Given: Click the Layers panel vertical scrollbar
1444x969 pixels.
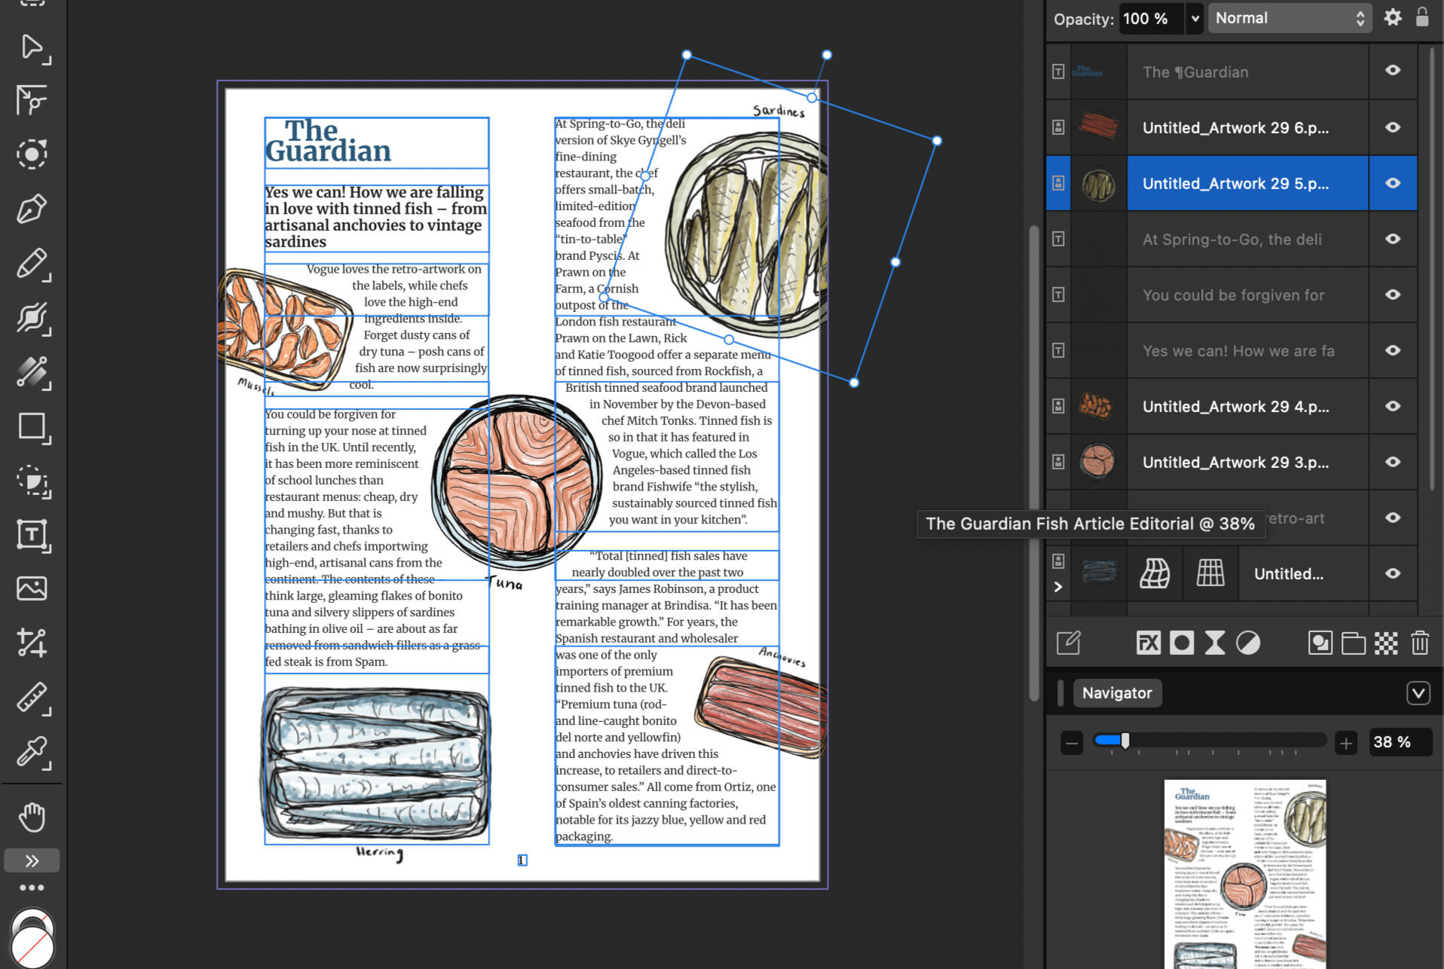Looking at the screenshot, I should coord(1432,268).
